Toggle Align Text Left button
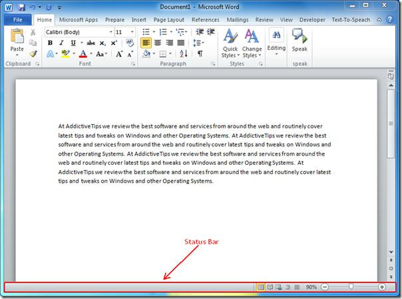The height and width of the screenshot is (299, 402). pyautogui.click(x=146, y=43)
